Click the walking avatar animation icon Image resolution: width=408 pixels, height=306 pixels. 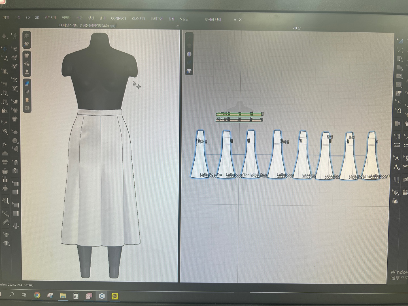tap(14, 36)
